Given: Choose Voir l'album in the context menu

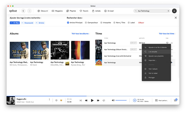Looking at the screenshot, I should [156, 69].
